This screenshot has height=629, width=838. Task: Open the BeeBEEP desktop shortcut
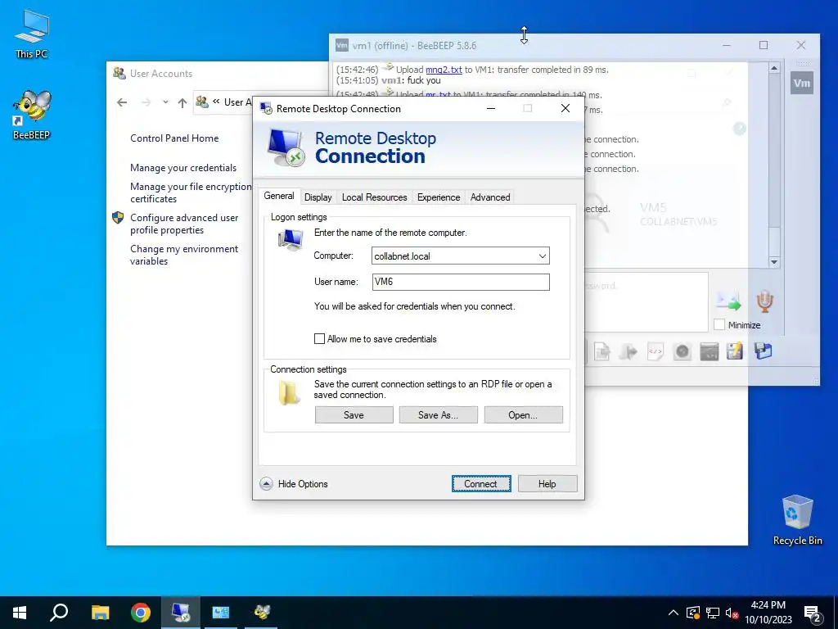(x=32, y=115)
